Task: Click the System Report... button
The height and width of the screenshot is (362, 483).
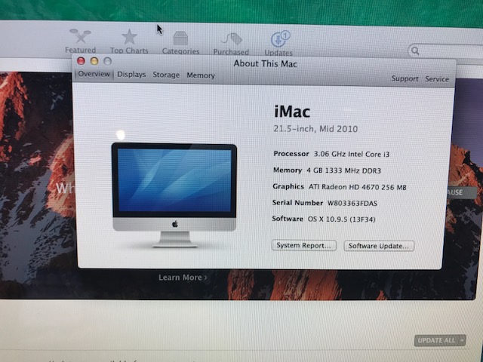Action: [x=303, y=245]
